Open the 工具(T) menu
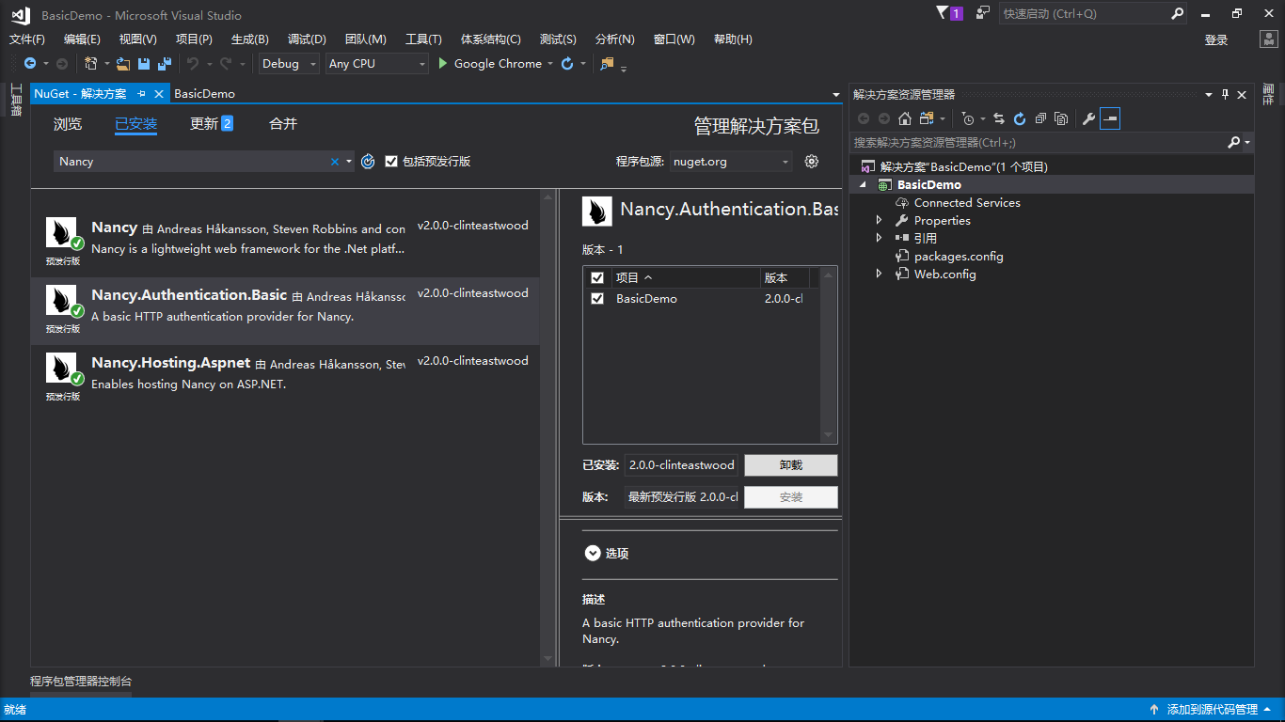 click(x=423, y=39)
